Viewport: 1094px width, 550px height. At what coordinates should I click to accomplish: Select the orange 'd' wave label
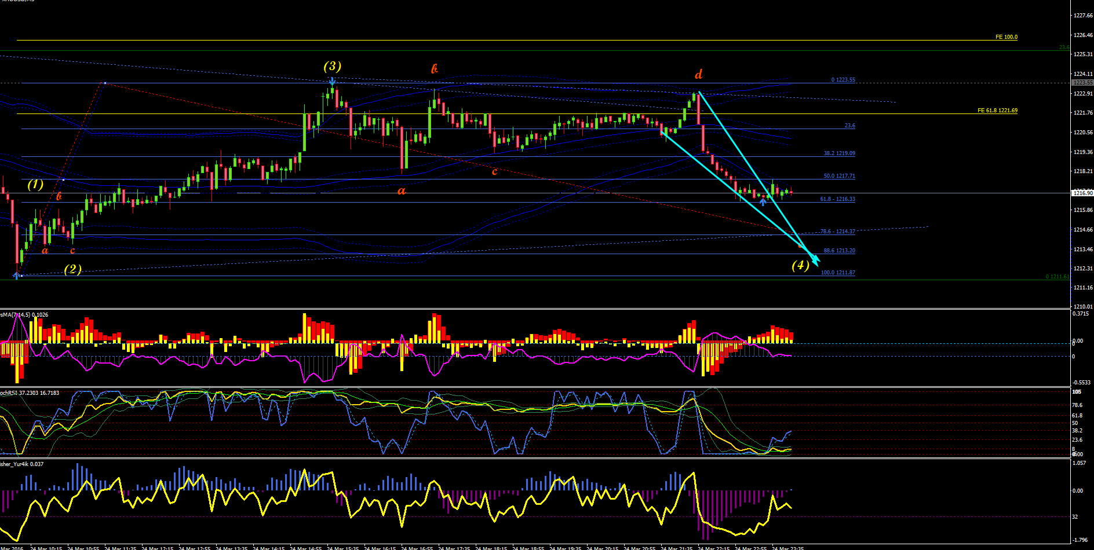pos(699,74)
